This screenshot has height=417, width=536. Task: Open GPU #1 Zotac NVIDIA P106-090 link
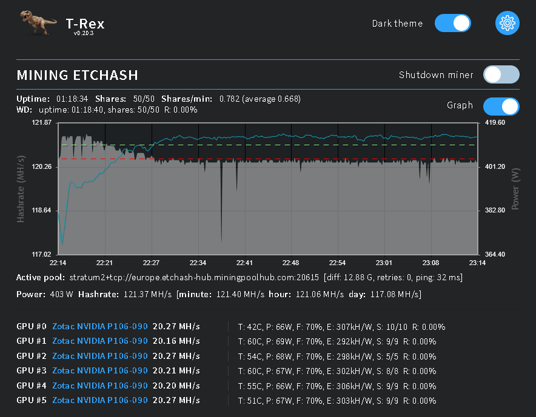click(x=100, y=341)
